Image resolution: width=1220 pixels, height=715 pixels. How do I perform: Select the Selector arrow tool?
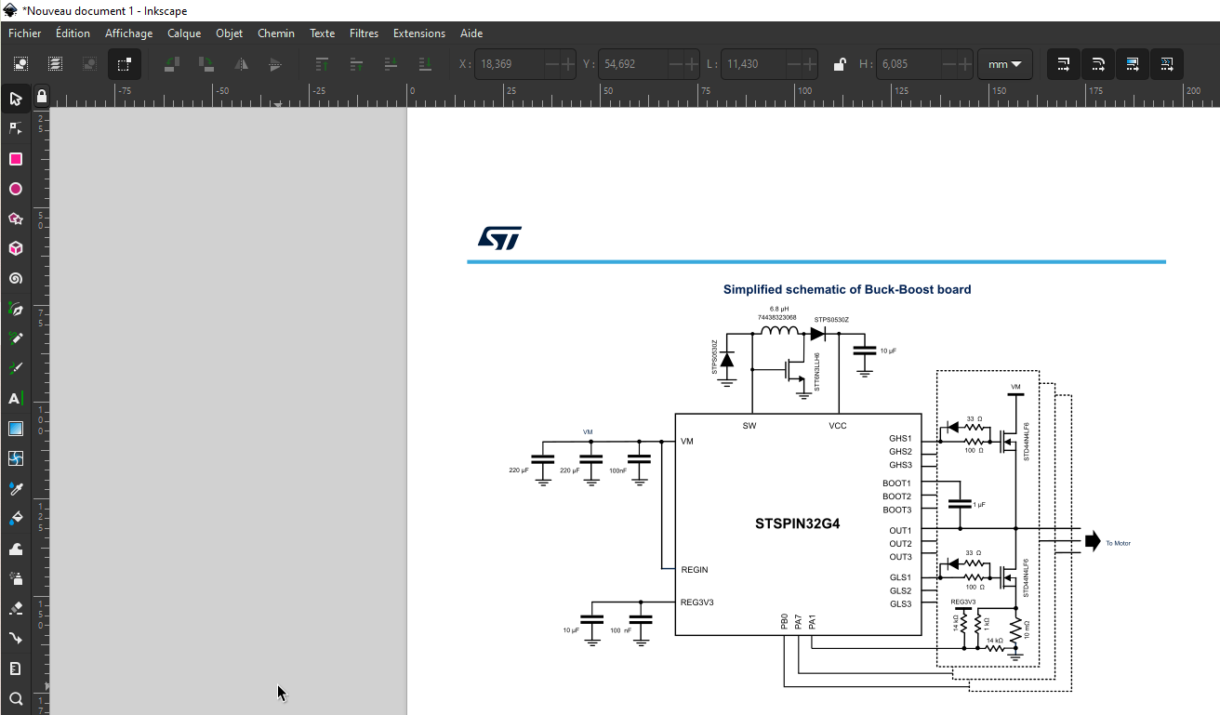[x=16, y=99]
